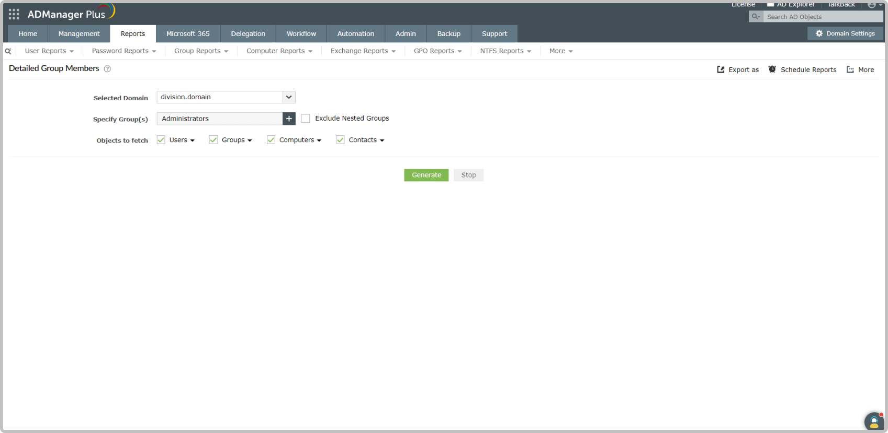Viewport: 888px width, 433px height.
Task: Open the License link
Action: point(743,5)
